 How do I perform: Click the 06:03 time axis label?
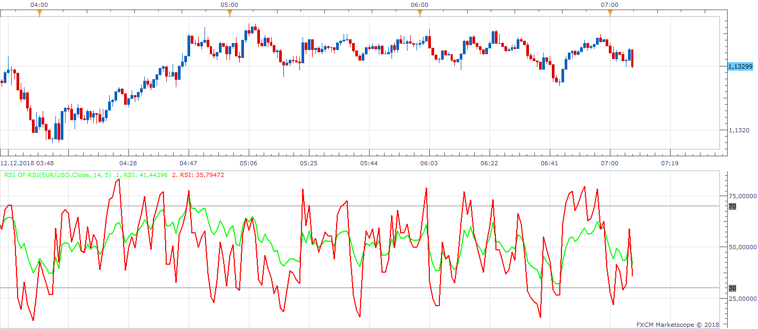click(429, 163)
